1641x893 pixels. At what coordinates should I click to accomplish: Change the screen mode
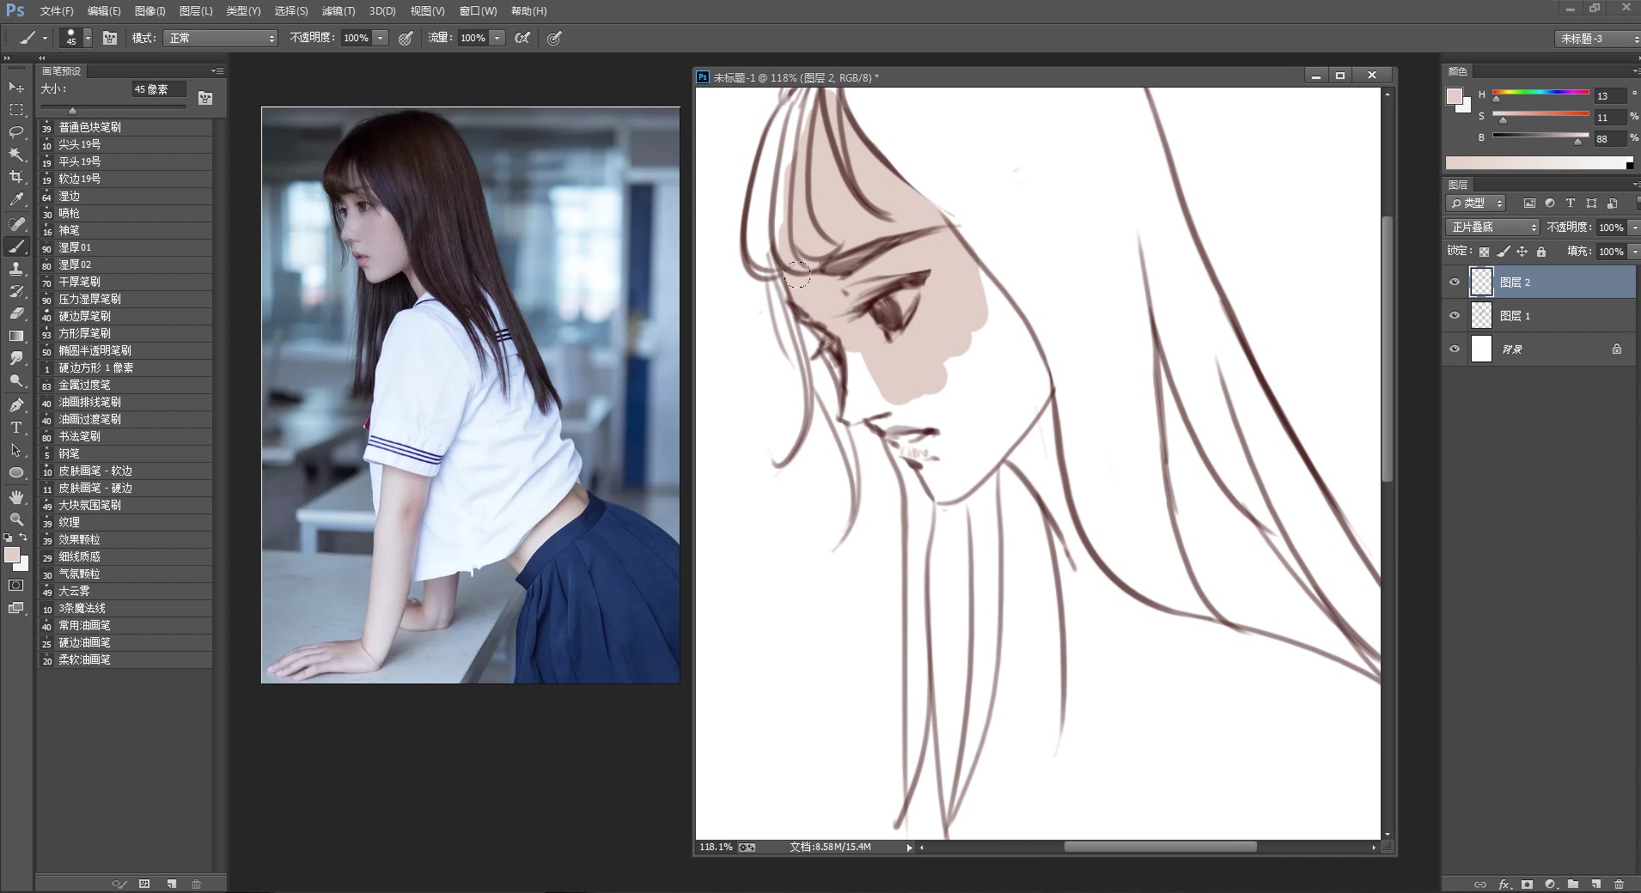[x=15, y=608]
